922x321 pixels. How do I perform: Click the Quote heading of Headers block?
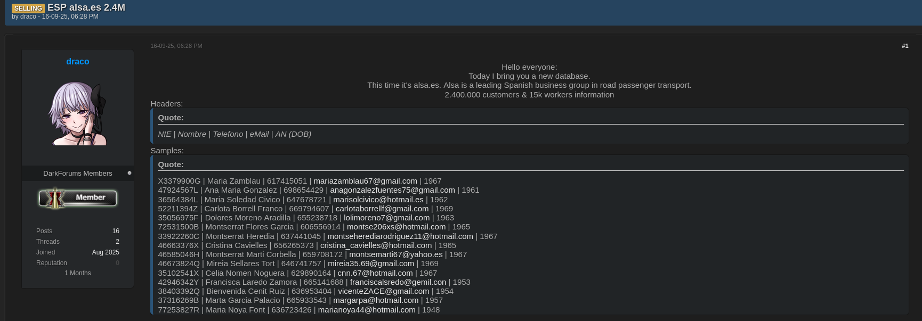[x=171, y=118]
